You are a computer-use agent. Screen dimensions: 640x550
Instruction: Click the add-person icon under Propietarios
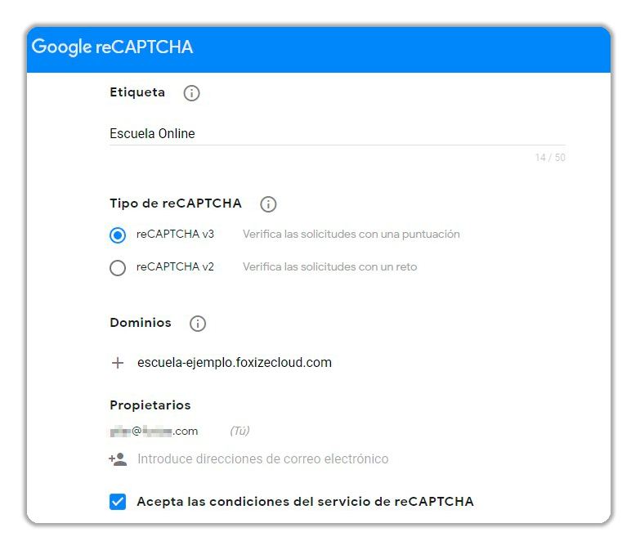click(118, 459)
